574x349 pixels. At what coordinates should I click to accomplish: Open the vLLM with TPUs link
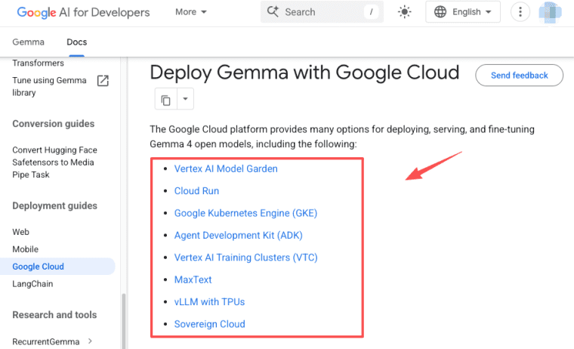(209, 301)
